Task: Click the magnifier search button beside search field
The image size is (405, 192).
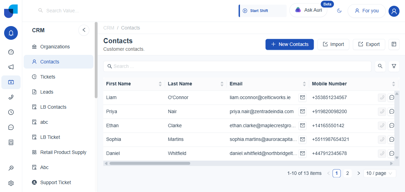Action: tap(380, 66)
